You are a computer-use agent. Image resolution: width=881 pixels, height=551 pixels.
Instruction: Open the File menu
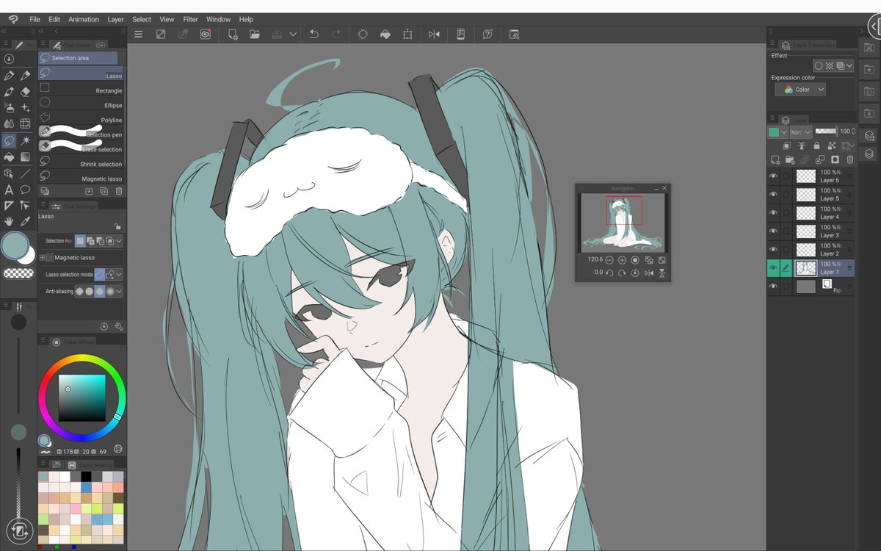click(35, 19)
